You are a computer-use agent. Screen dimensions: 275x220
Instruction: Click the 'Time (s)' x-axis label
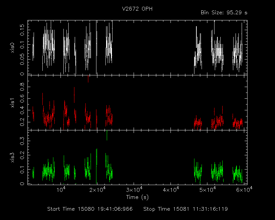137,197
